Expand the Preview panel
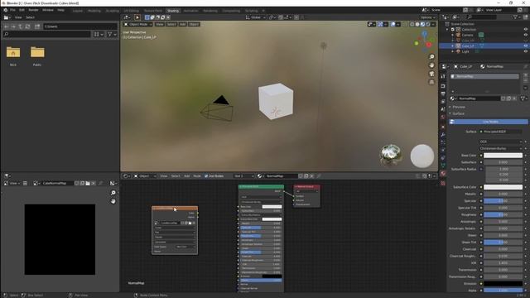The height and width of the screenshot is (298, 530). [x=459, y=107]
